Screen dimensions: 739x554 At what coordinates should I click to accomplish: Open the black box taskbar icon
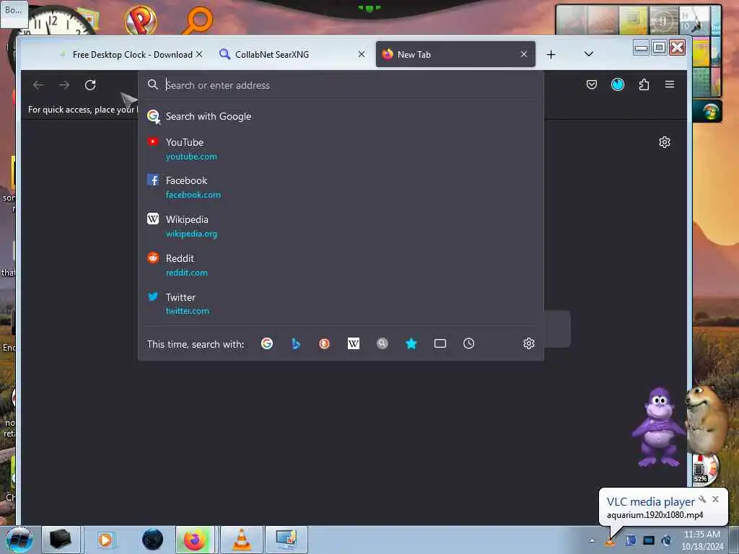(61, 540)
